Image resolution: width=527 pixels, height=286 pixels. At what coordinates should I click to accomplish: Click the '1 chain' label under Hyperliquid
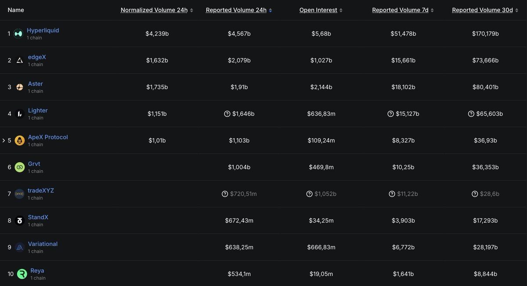(x=34, y=38)
